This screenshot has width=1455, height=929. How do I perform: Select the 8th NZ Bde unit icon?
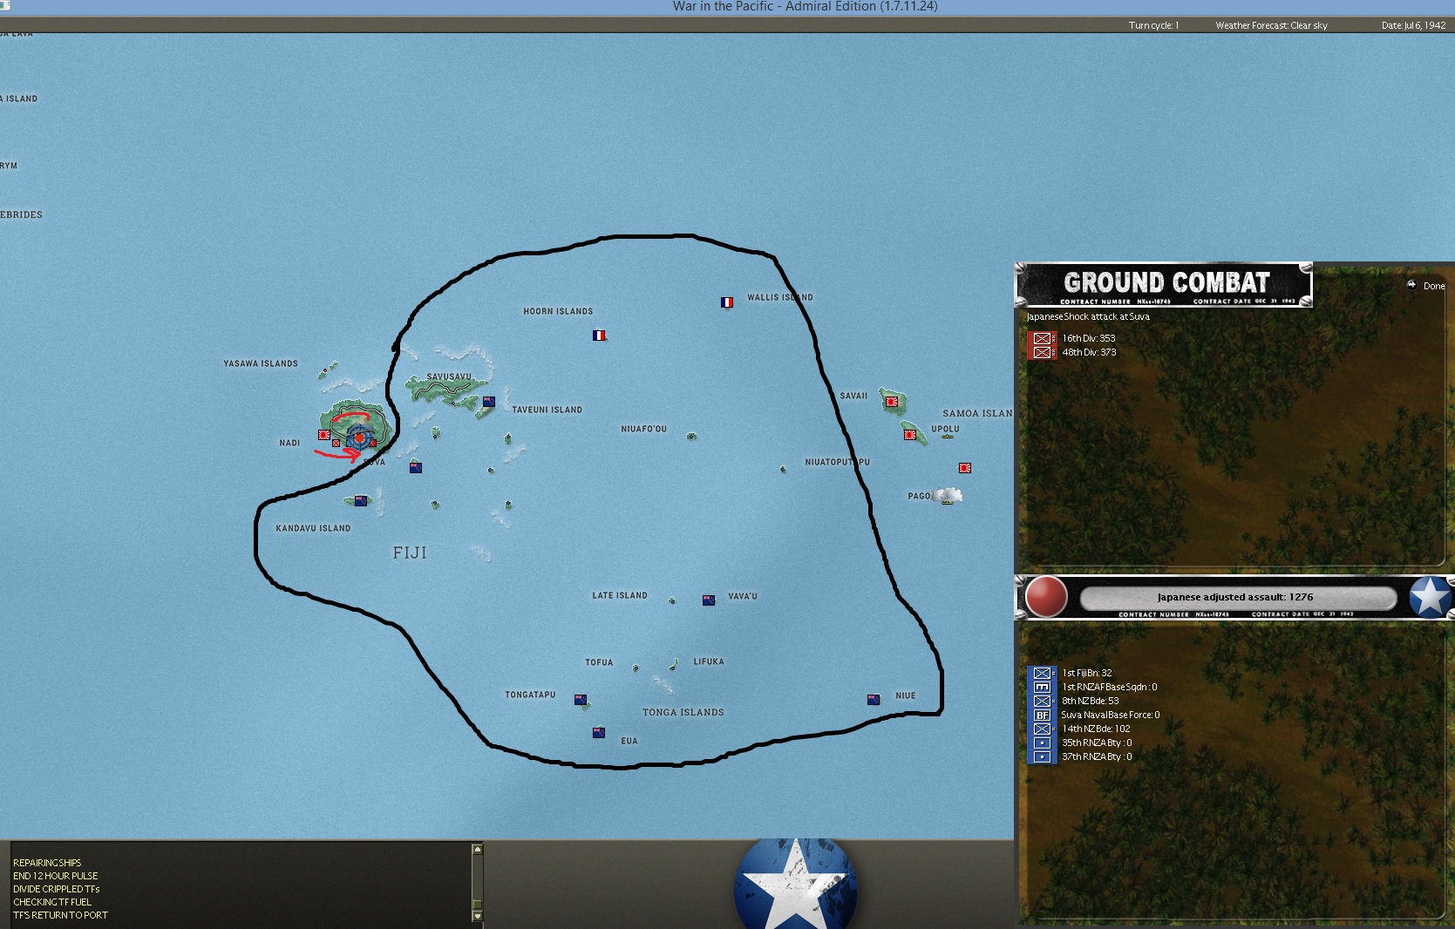tap(1042, 701)
